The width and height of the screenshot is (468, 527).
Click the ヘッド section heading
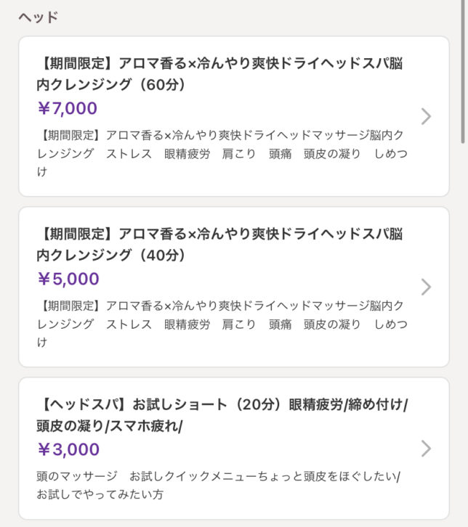point(38,17)
